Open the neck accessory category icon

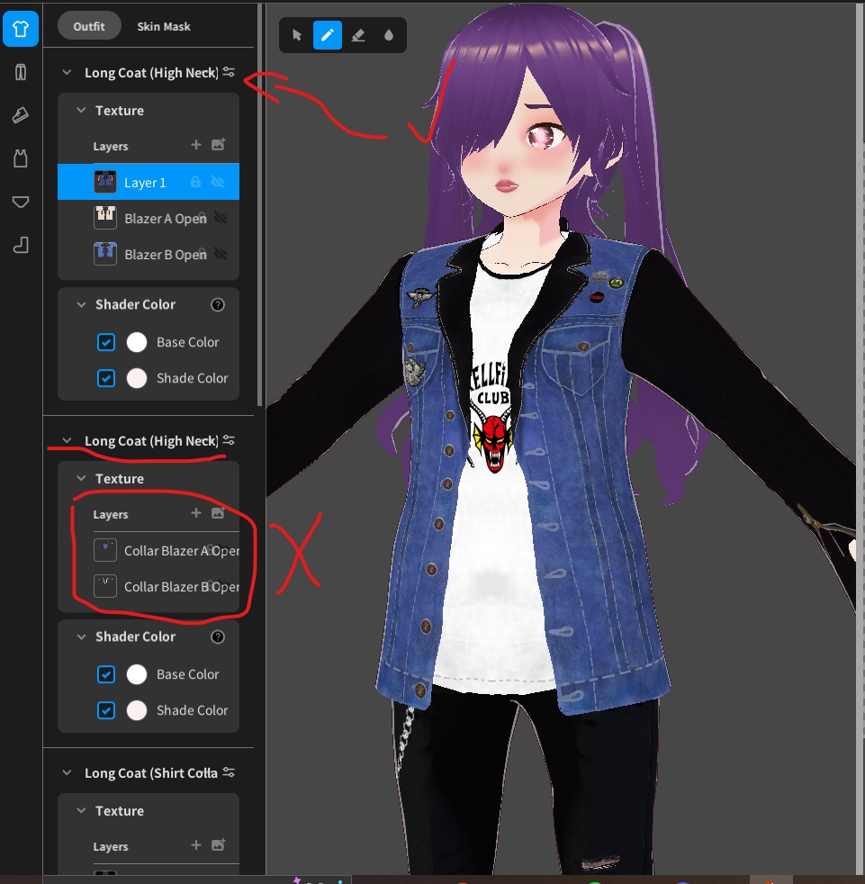[21, 202]
